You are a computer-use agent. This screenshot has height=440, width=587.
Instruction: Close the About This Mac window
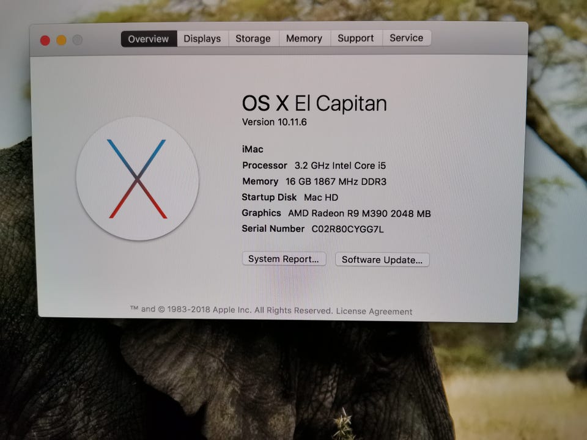click(x=45, y=40)
